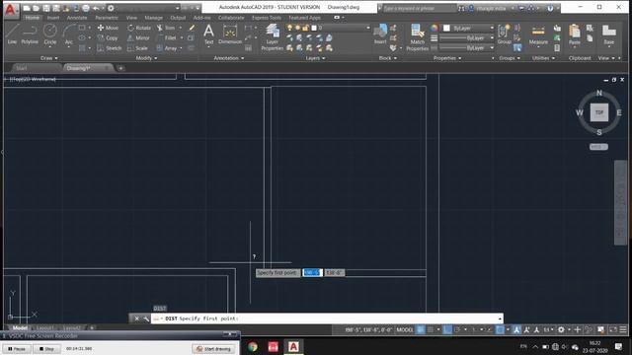Click the Stretch tool
This screenshot has height=355, width=632.
[x=110, y=48]
